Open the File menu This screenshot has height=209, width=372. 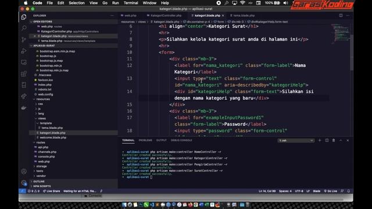coord(49,3)
